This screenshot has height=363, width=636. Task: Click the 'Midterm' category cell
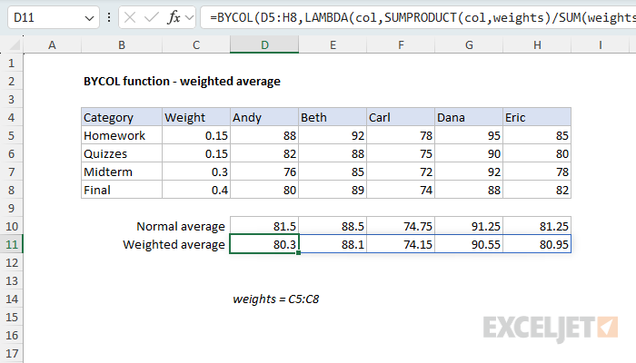122,172
